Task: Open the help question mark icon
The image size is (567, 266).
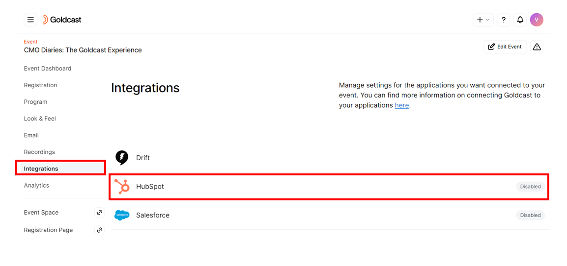Action: coord(503,20)
